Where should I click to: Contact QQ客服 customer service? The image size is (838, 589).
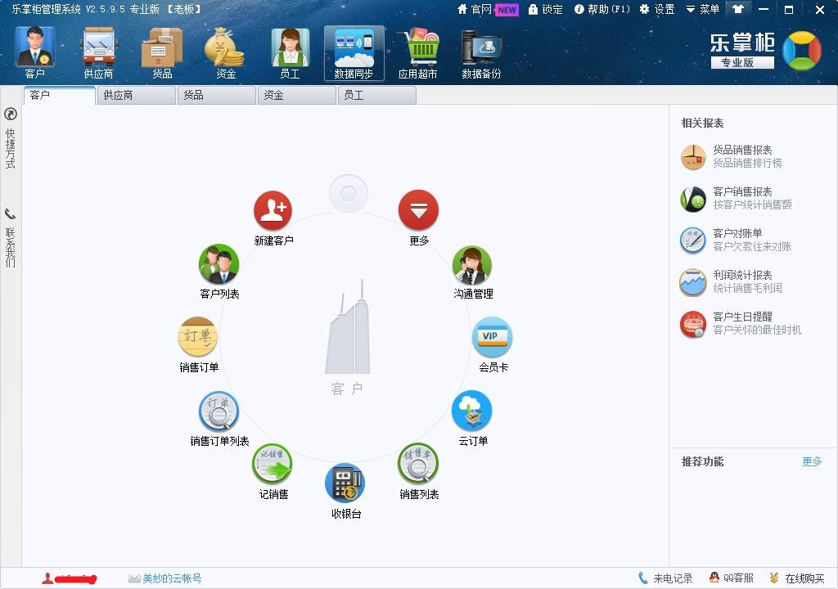[x=731, y=578]
